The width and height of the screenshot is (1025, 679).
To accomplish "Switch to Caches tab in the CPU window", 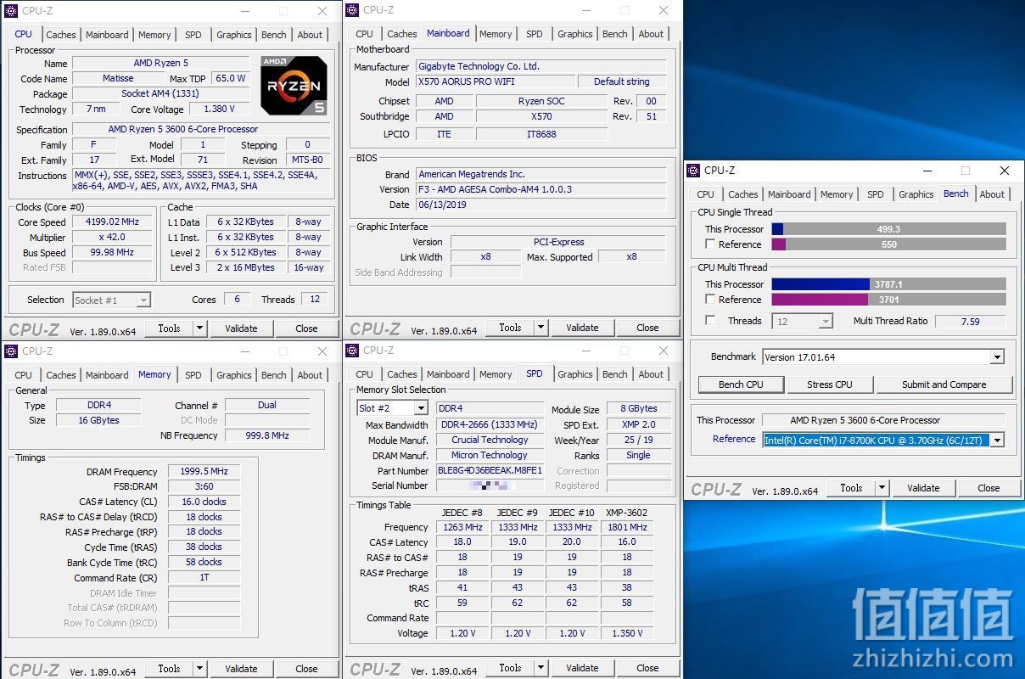I will click(61, 35).
